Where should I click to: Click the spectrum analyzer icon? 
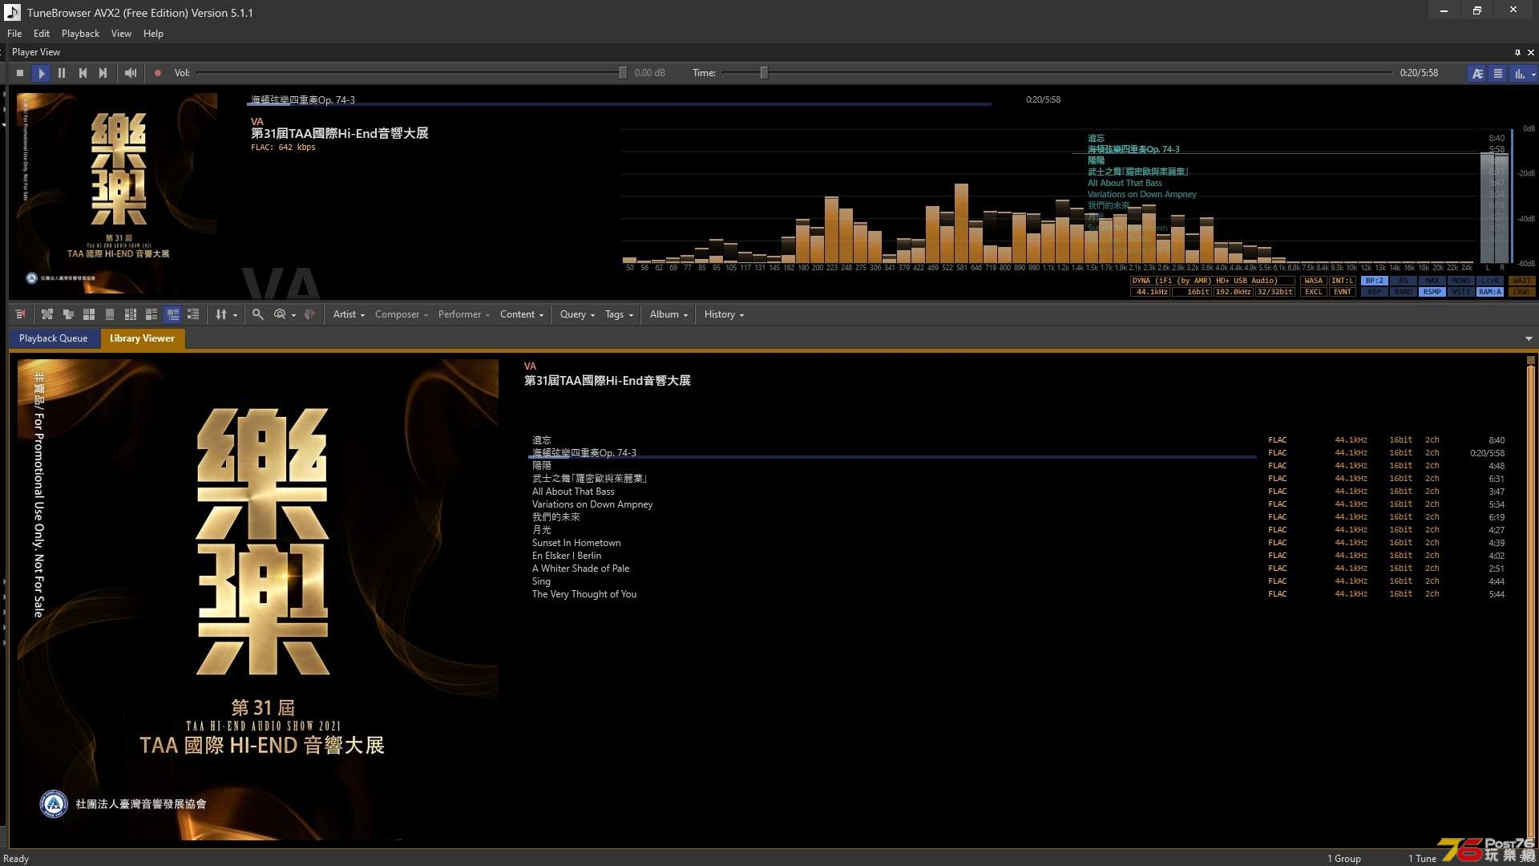(1519, 74)
